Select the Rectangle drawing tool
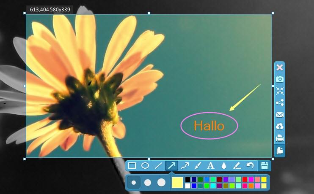Viewport: 314px width, 194px height. click(132, 166)
